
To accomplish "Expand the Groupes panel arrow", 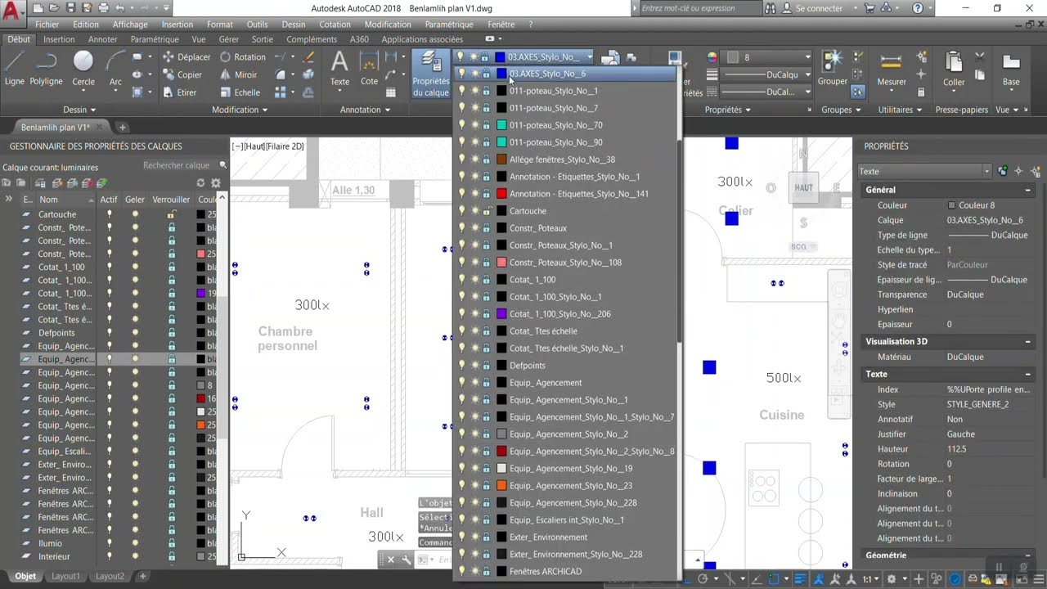I will click(858, 110).
